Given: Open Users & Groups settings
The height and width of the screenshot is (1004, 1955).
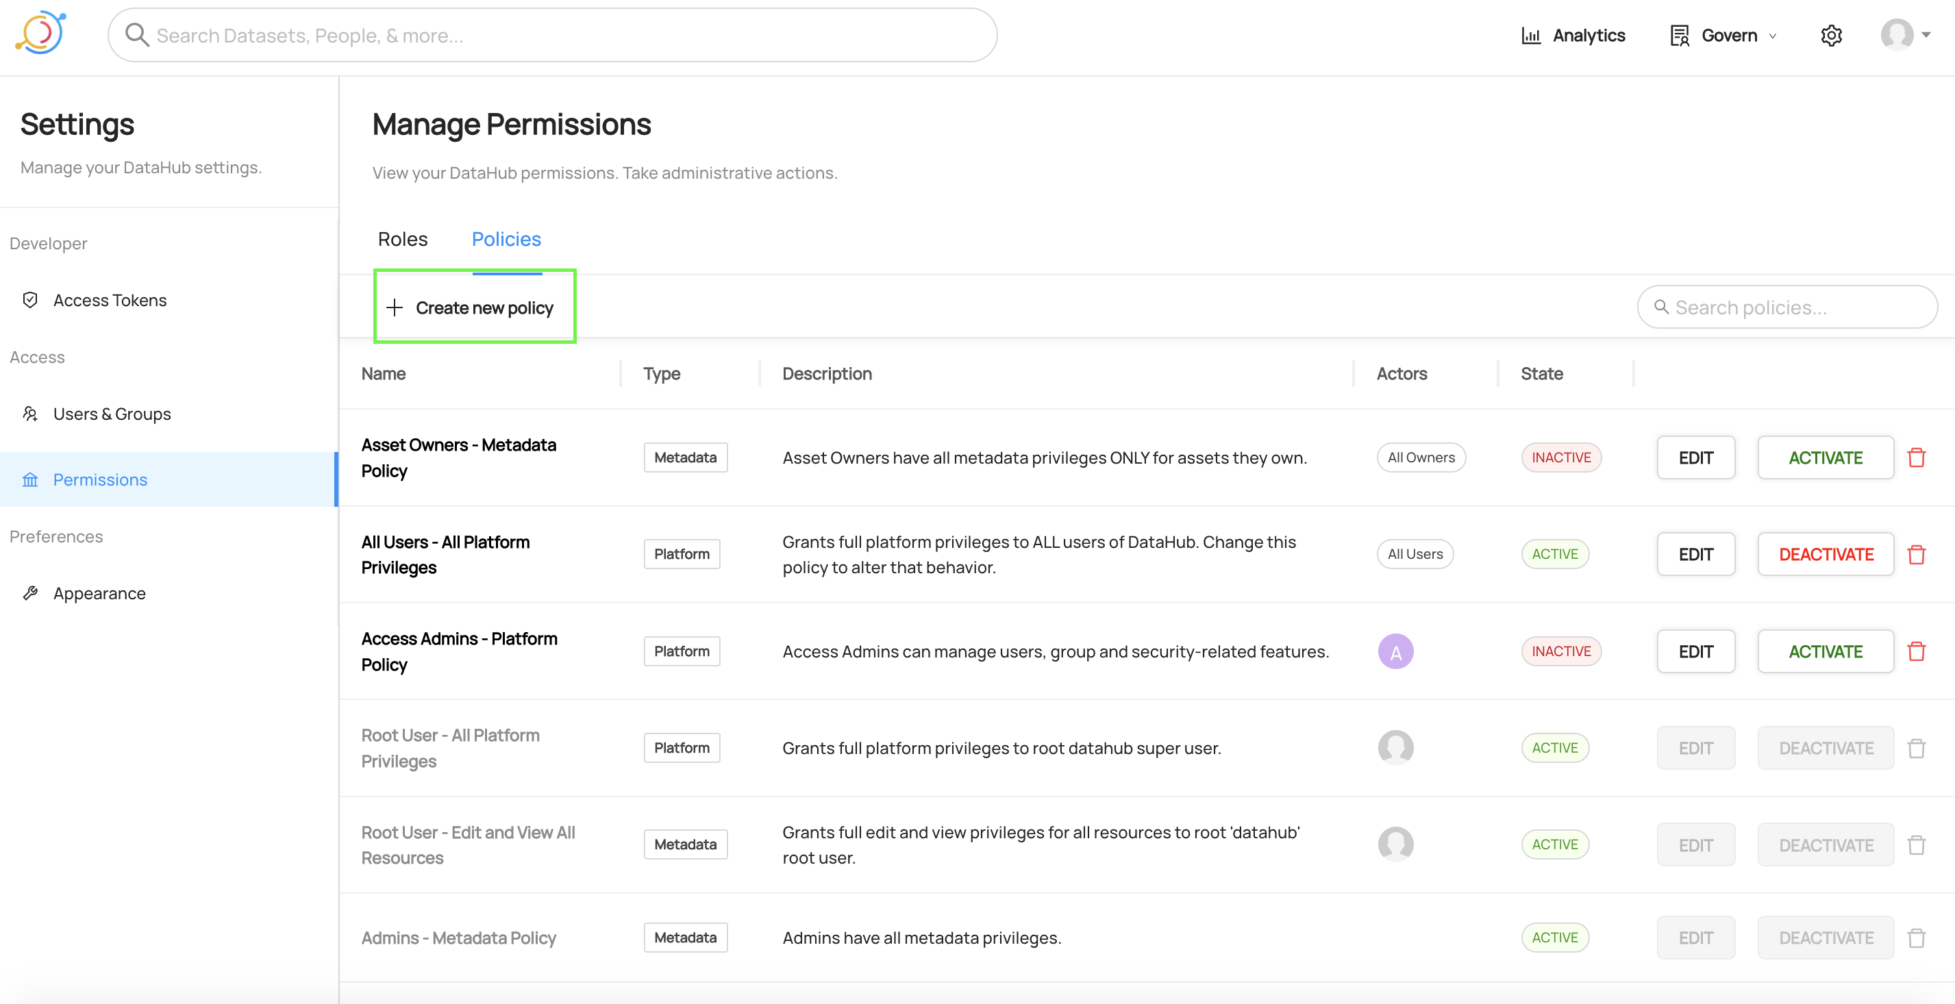Looking at the screenshot, I should (112, 414).
